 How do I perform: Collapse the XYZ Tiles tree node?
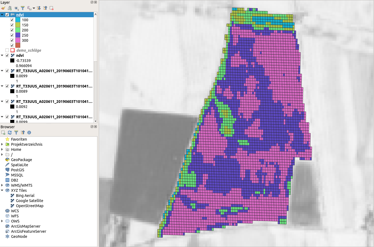2,190
